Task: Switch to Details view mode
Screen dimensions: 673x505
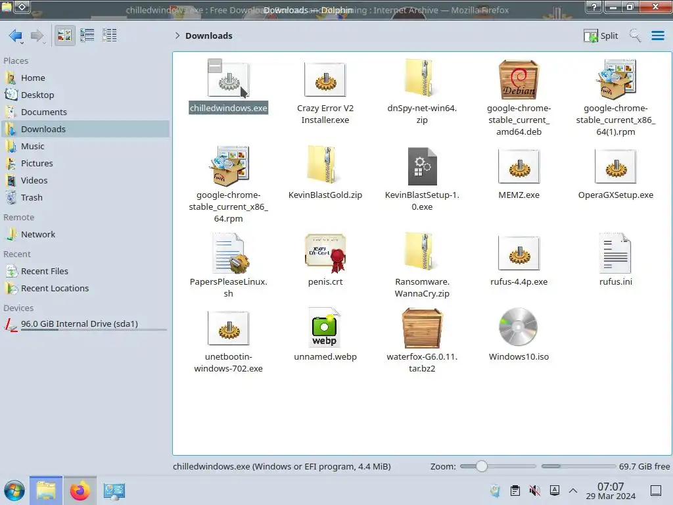Action: click(x=110, y=36)
